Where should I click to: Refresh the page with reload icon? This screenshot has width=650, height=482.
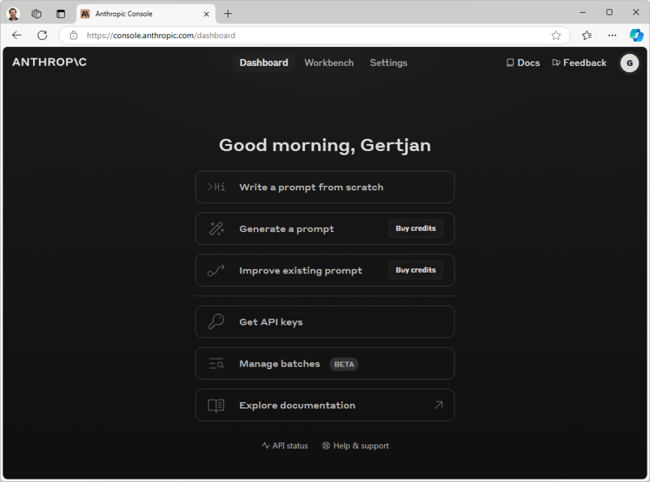(x=43, y=36)
